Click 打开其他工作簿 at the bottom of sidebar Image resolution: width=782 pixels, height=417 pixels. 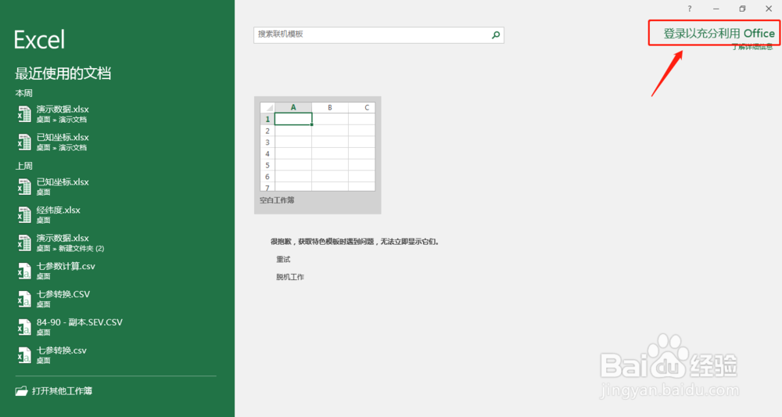[54, 391]
